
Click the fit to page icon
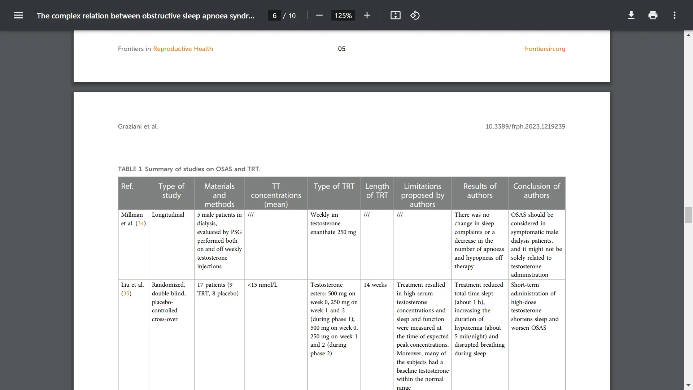coord(395,15)
